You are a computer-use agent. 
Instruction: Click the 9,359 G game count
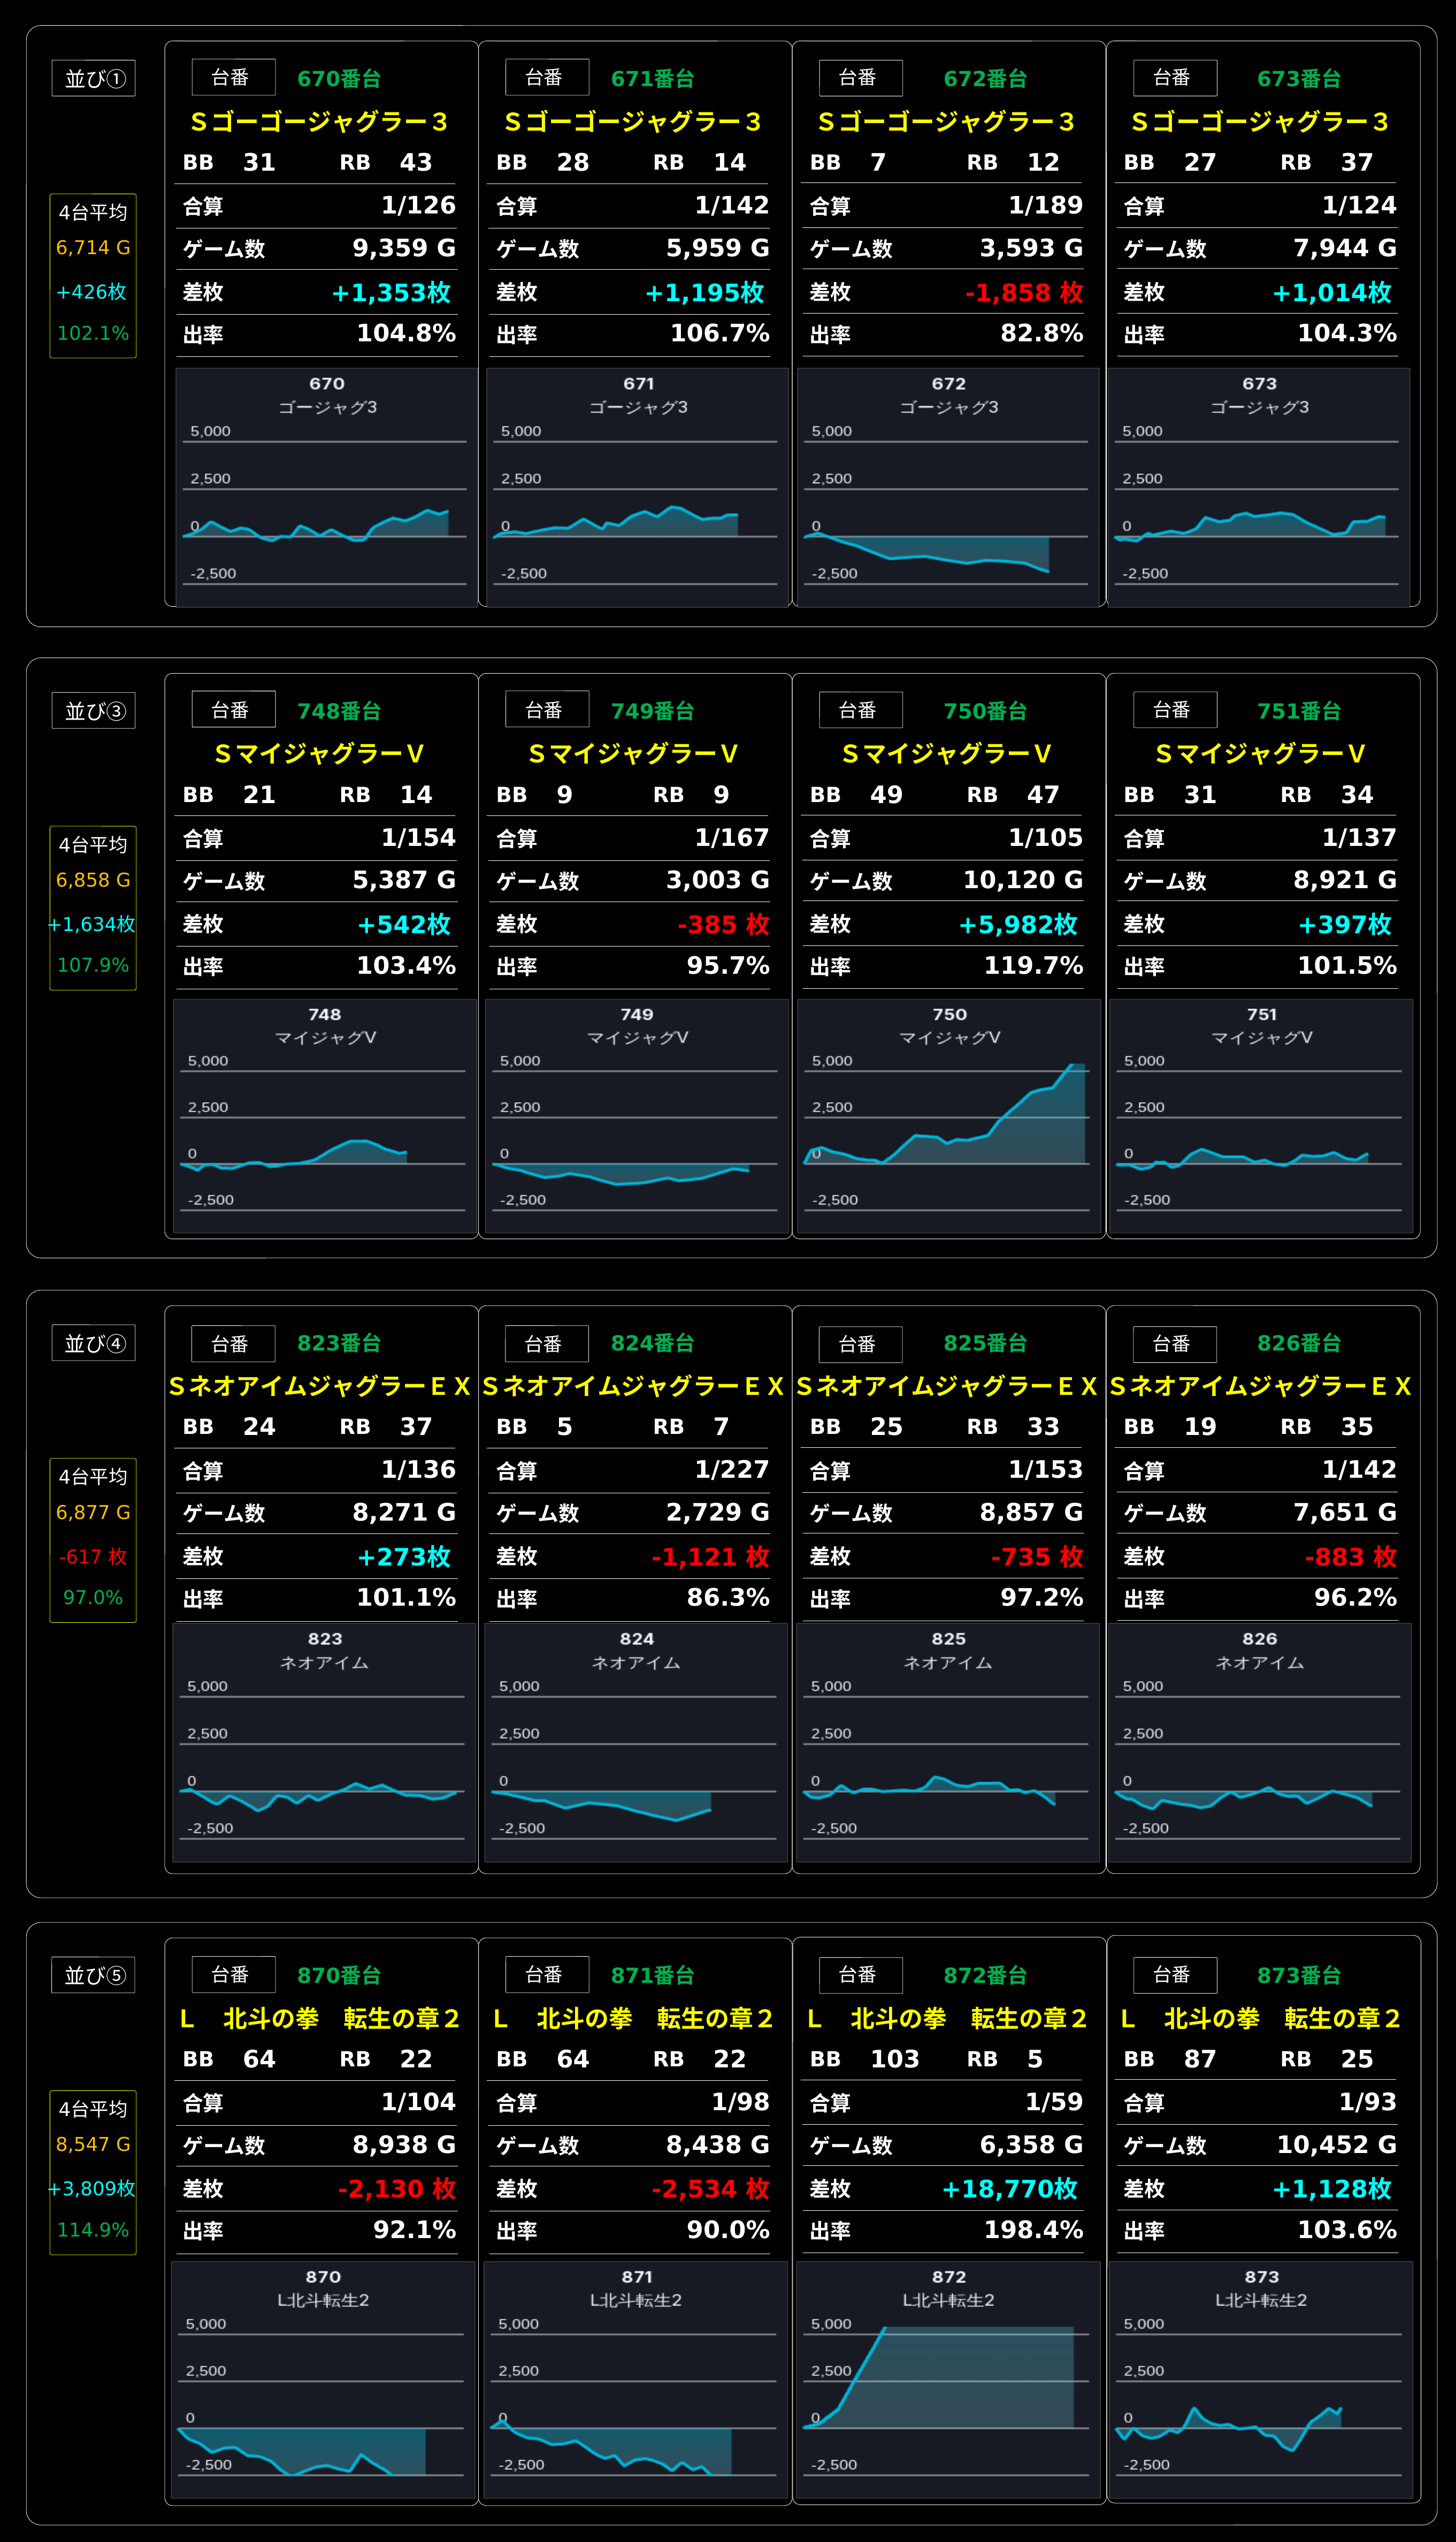pyautogui.click(x=404, y=248)
